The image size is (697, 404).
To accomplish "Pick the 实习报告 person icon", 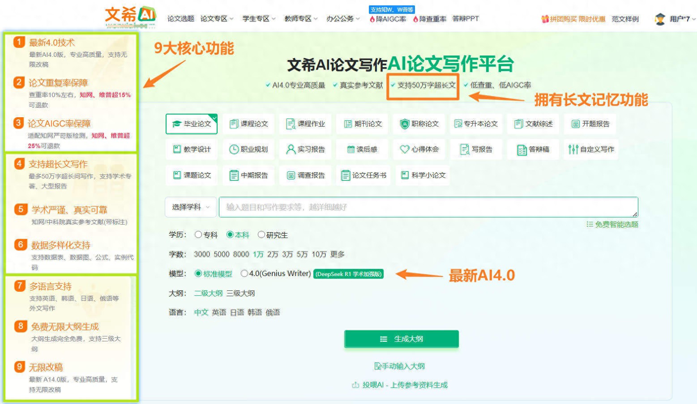I will coord(291,149).
